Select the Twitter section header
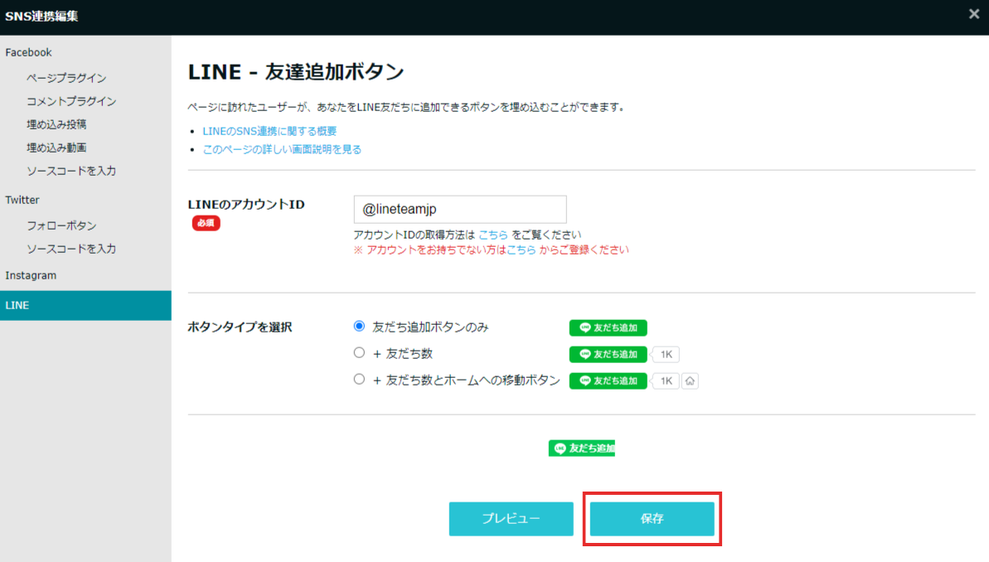 (22, 200)
